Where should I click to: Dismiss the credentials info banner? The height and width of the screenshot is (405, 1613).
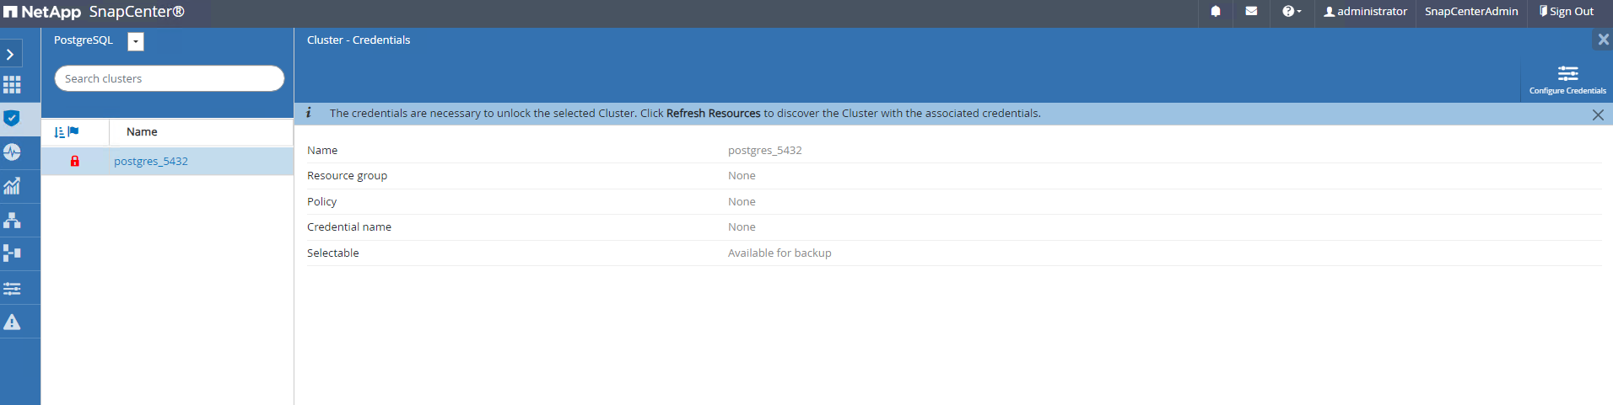(1598, 115)
